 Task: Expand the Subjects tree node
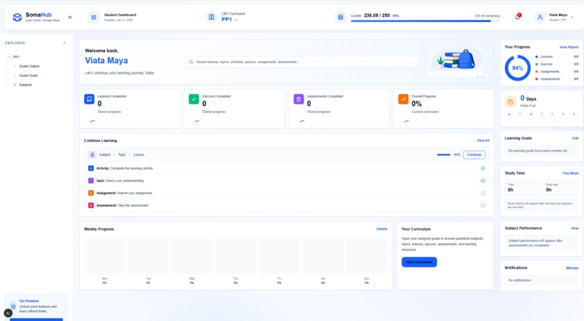coord(15,85)
